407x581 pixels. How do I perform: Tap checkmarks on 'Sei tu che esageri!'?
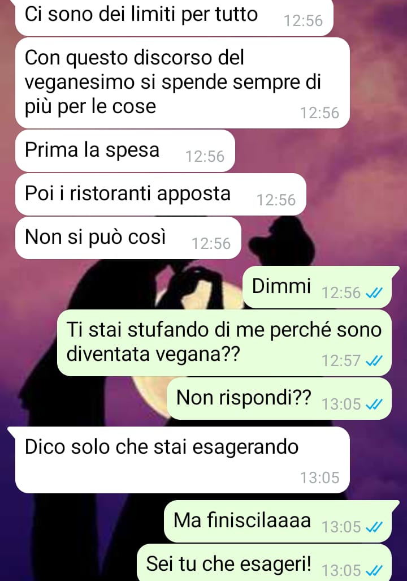point(374,571)
